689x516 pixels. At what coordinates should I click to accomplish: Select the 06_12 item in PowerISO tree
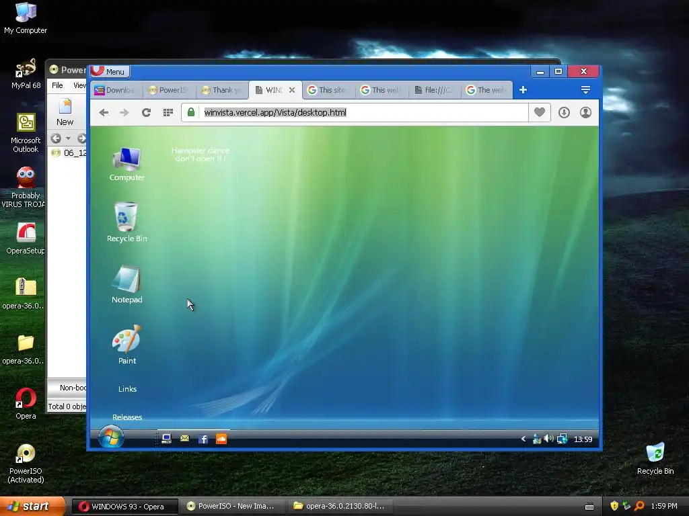69,153
